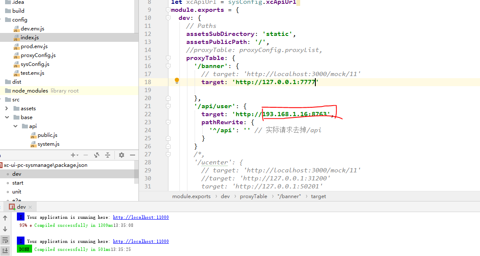Image resolution: width=480 pixels, height=256 pixels.
Task: Click "/banner" in the breadcrumb bar
Action: coord(289,196)
